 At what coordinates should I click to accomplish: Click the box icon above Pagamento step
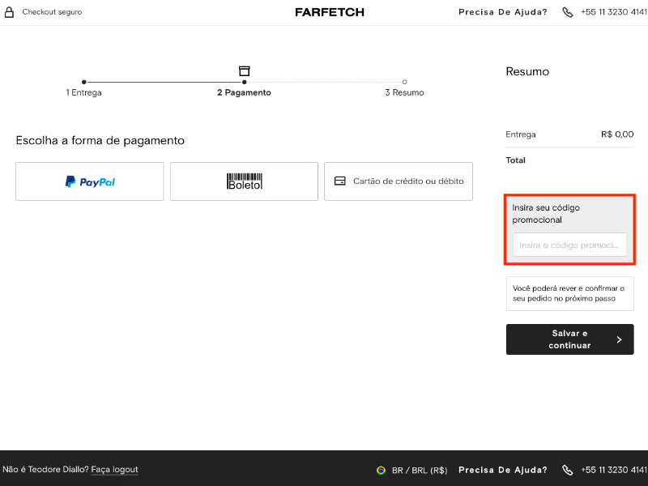[x=245, y=70]
